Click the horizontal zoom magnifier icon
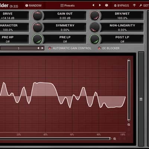Screen dimensions: 149x149 pyautogui.click(x=115, y=139)
